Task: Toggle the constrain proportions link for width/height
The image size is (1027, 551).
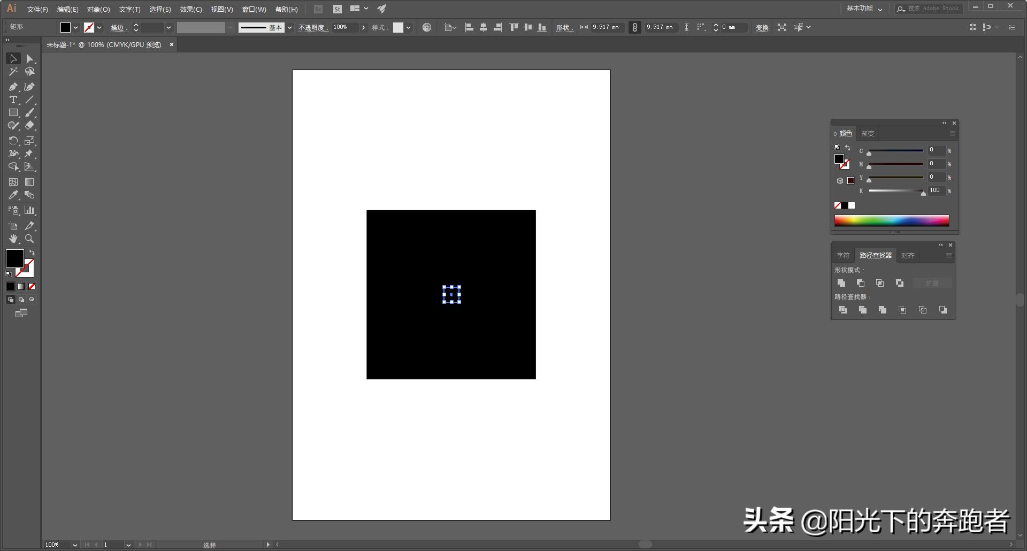Action: click(x=634, y=27)
